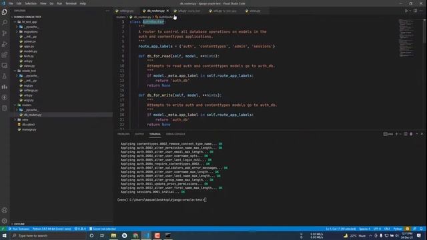Open the Help menu

(x=83, y=3)
